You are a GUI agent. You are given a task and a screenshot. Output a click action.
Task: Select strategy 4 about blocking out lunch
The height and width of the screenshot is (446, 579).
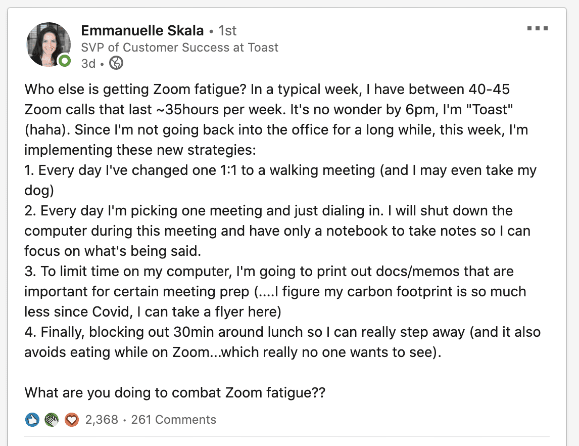click(x=282, y=342)
